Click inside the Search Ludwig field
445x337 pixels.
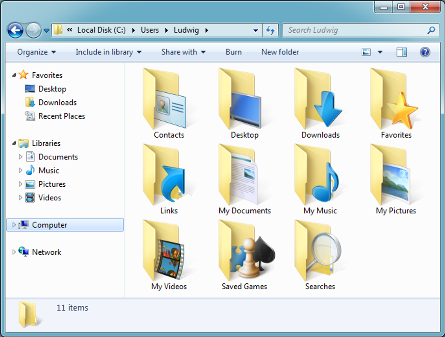[x=354, y=30]
